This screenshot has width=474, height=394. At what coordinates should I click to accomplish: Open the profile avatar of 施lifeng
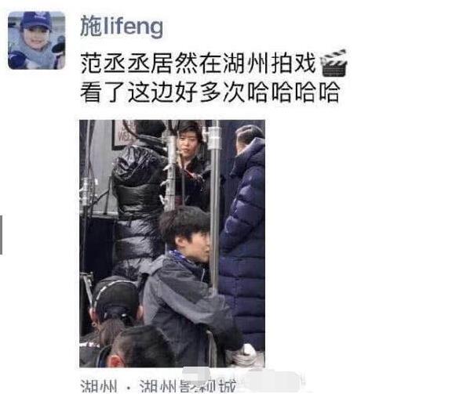[x=37, y=41]
